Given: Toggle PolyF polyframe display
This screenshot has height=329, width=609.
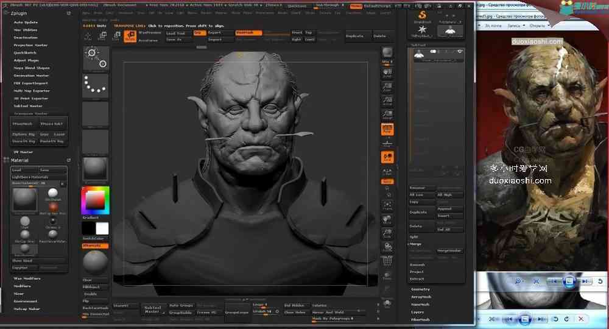Looking at the screenshot, I should (387, 261).
